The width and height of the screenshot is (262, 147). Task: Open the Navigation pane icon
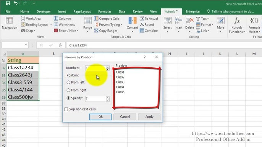(x=9, y=21)
